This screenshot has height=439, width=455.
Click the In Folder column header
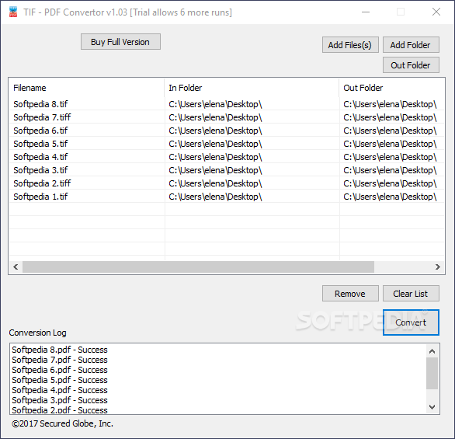coord(252,88)
